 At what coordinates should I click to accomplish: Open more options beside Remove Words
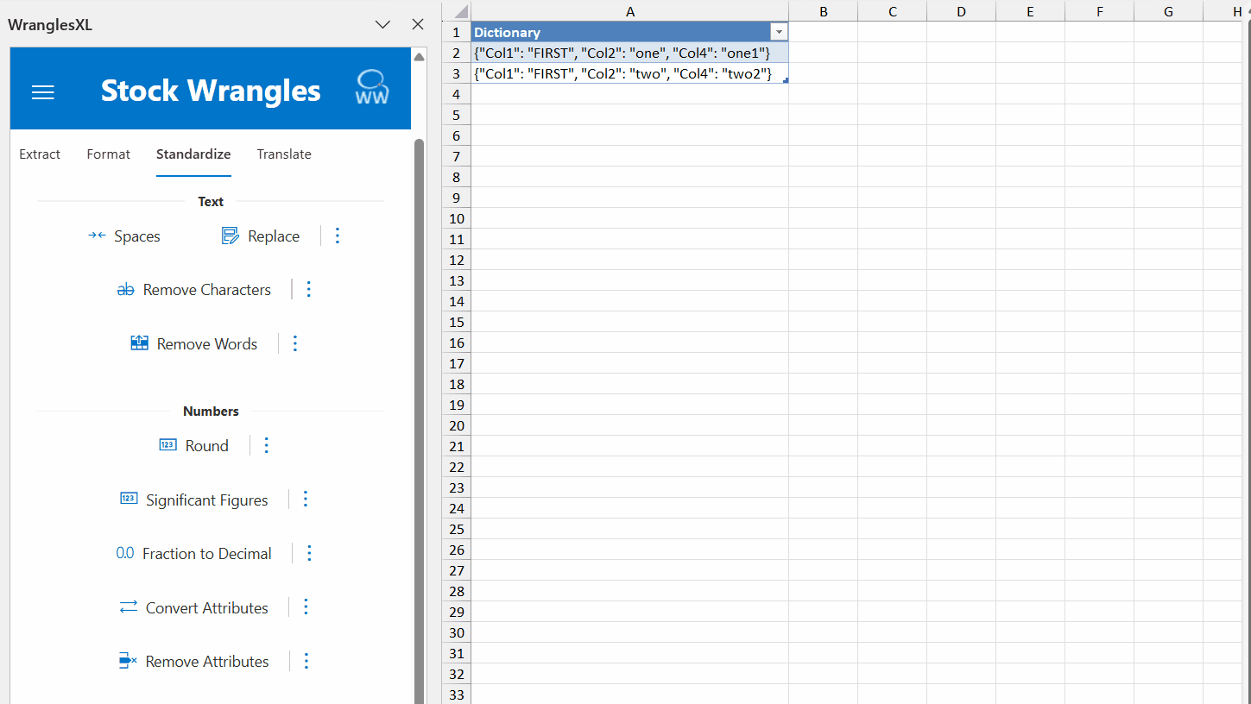click(295, 343)
